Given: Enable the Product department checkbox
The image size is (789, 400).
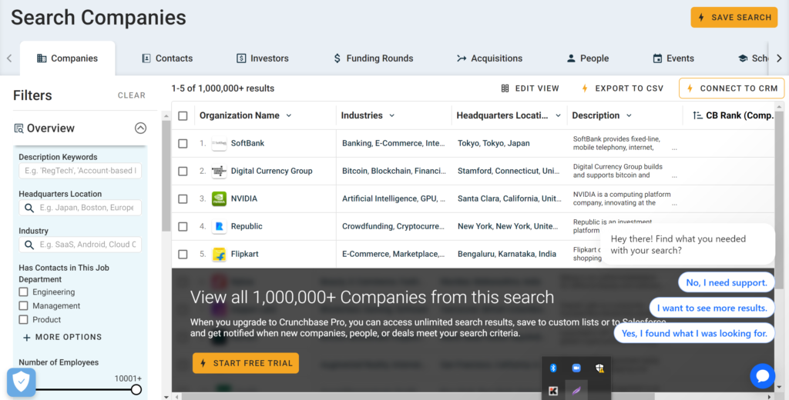Looking at the screenshot, I should pyautogui.click(x=23, y=319).
